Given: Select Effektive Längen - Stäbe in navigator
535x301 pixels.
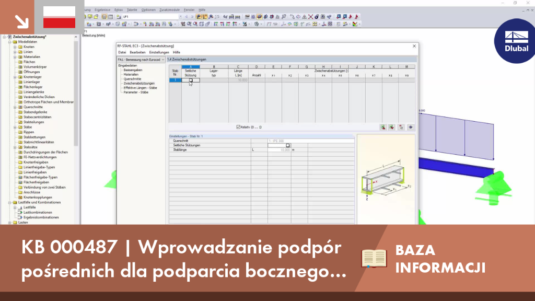Looking at the screenshot, I should coord(140,88).
